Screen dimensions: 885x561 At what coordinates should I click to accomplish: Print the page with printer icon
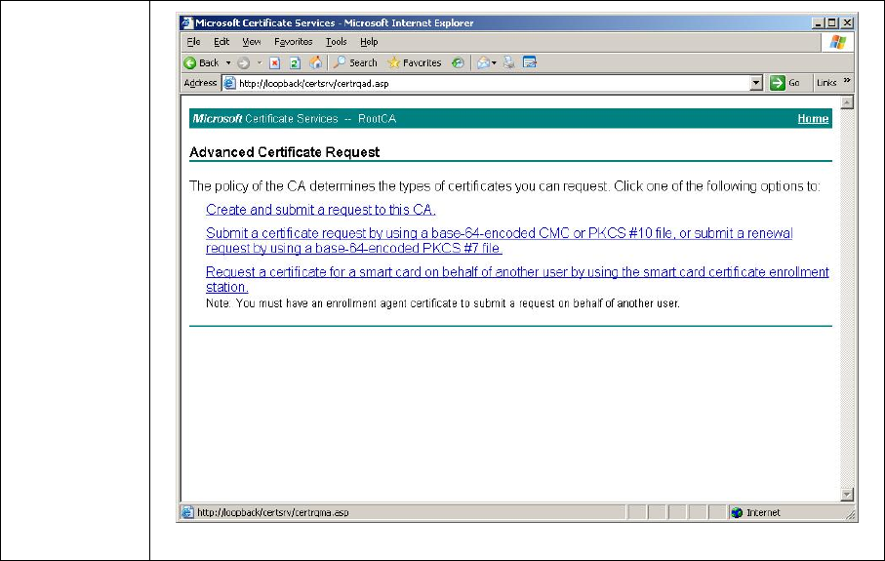pos(509,62)
